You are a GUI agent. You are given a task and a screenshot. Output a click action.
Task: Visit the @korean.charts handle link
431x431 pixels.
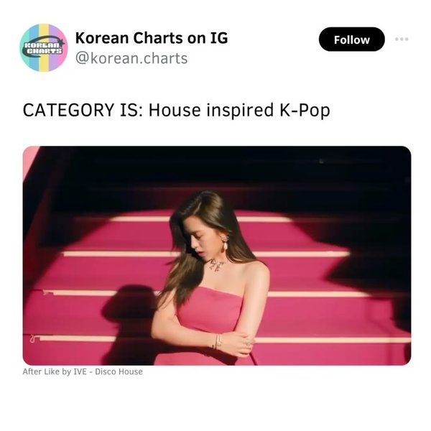[x=131, y=58]
